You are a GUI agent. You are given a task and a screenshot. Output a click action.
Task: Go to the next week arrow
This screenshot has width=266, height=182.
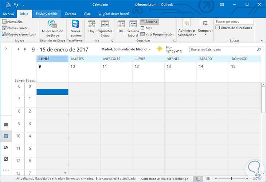pyautogui.click(x=25, y=49)
